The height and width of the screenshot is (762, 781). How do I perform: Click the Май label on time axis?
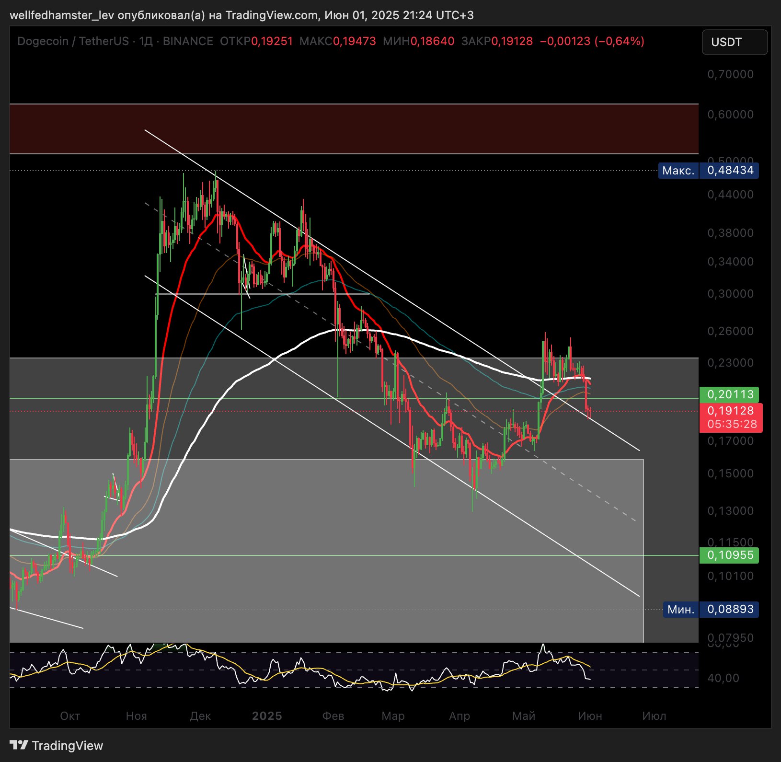[524, 716]
